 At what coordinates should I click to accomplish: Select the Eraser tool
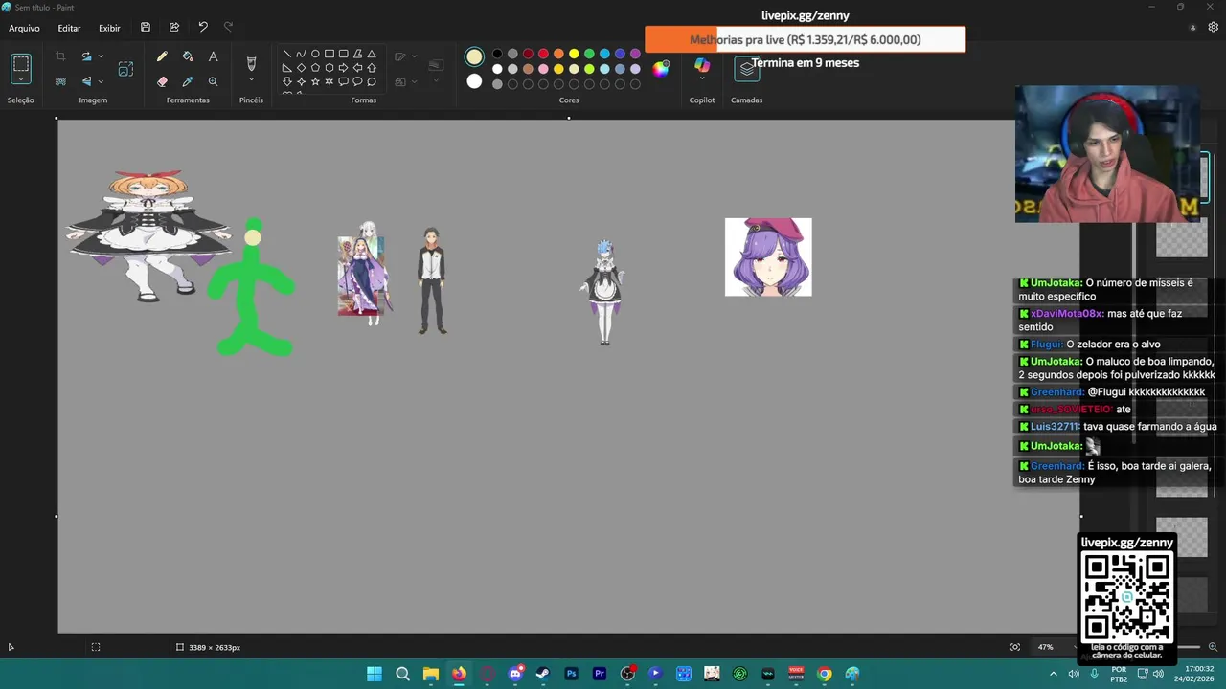click(x=162, y=82)
